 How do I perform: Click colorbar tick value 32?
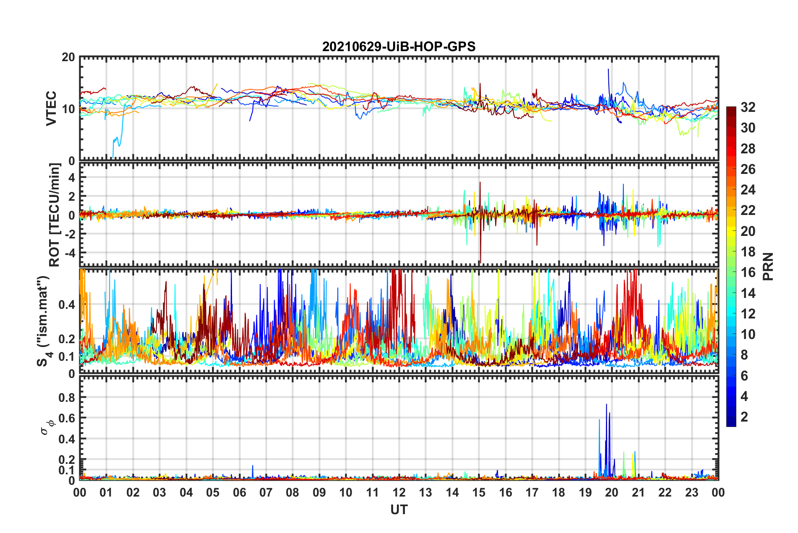[748, 107]
